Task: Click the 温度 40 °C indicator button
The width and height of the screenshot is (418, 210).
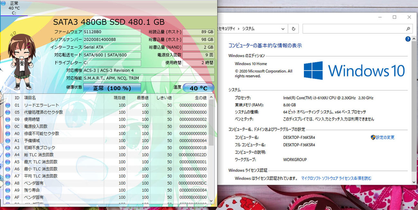Action: click(x=198, y=88)
